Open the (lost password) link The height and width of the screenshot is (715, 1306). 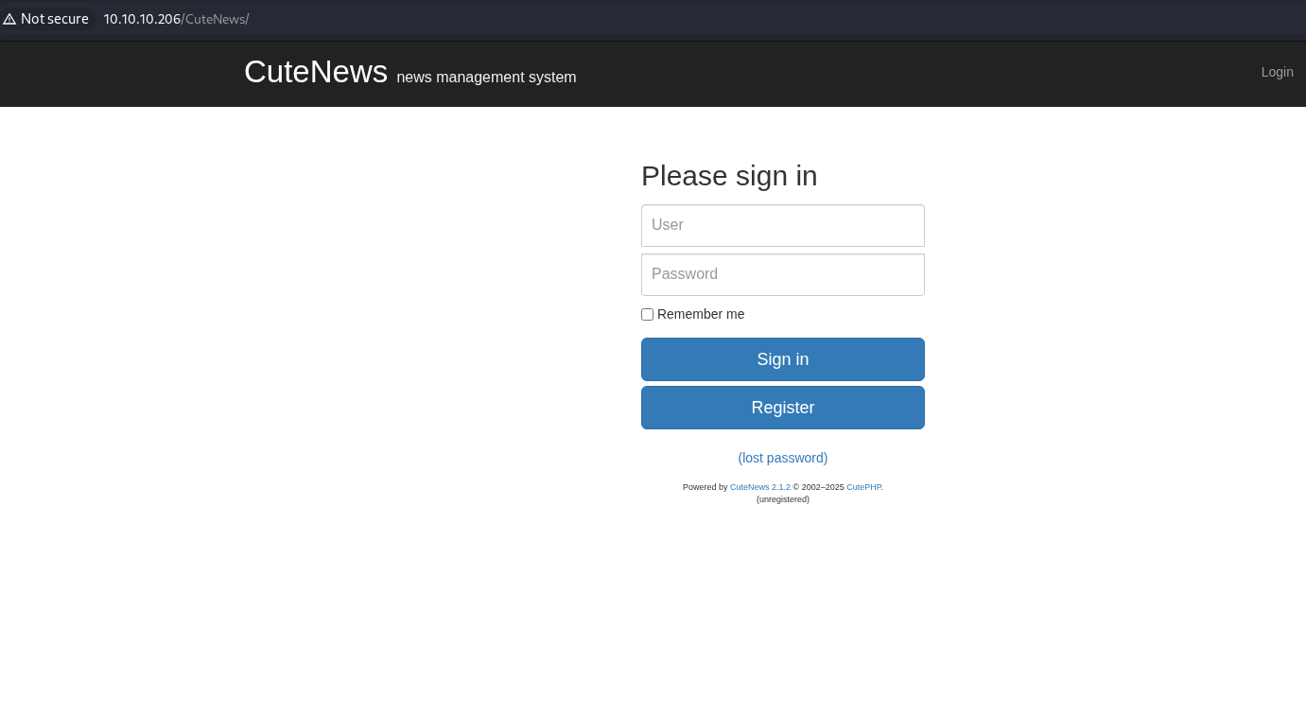(782, 458)
